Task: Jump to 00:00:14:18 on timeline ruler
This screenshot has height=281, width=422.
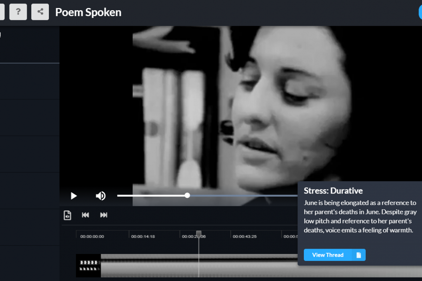Action: [x=143, y=236]
